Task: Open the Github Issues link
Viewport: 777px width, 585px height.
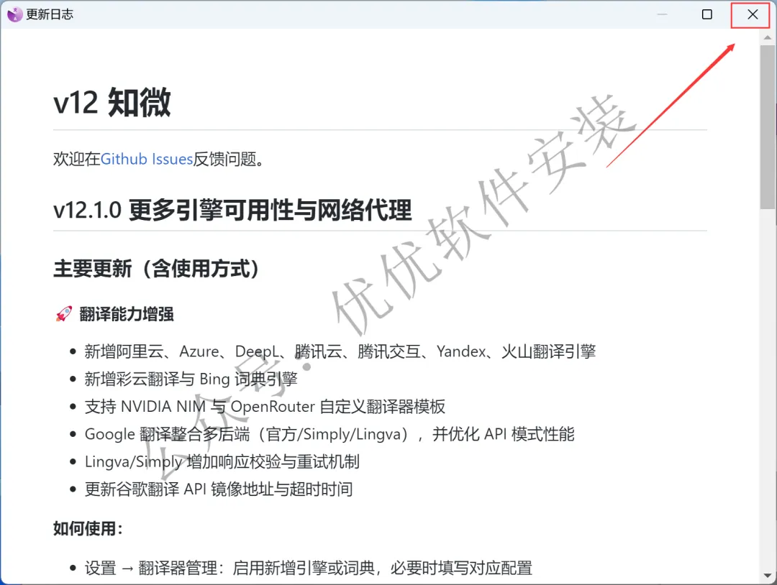Action: 146,159
